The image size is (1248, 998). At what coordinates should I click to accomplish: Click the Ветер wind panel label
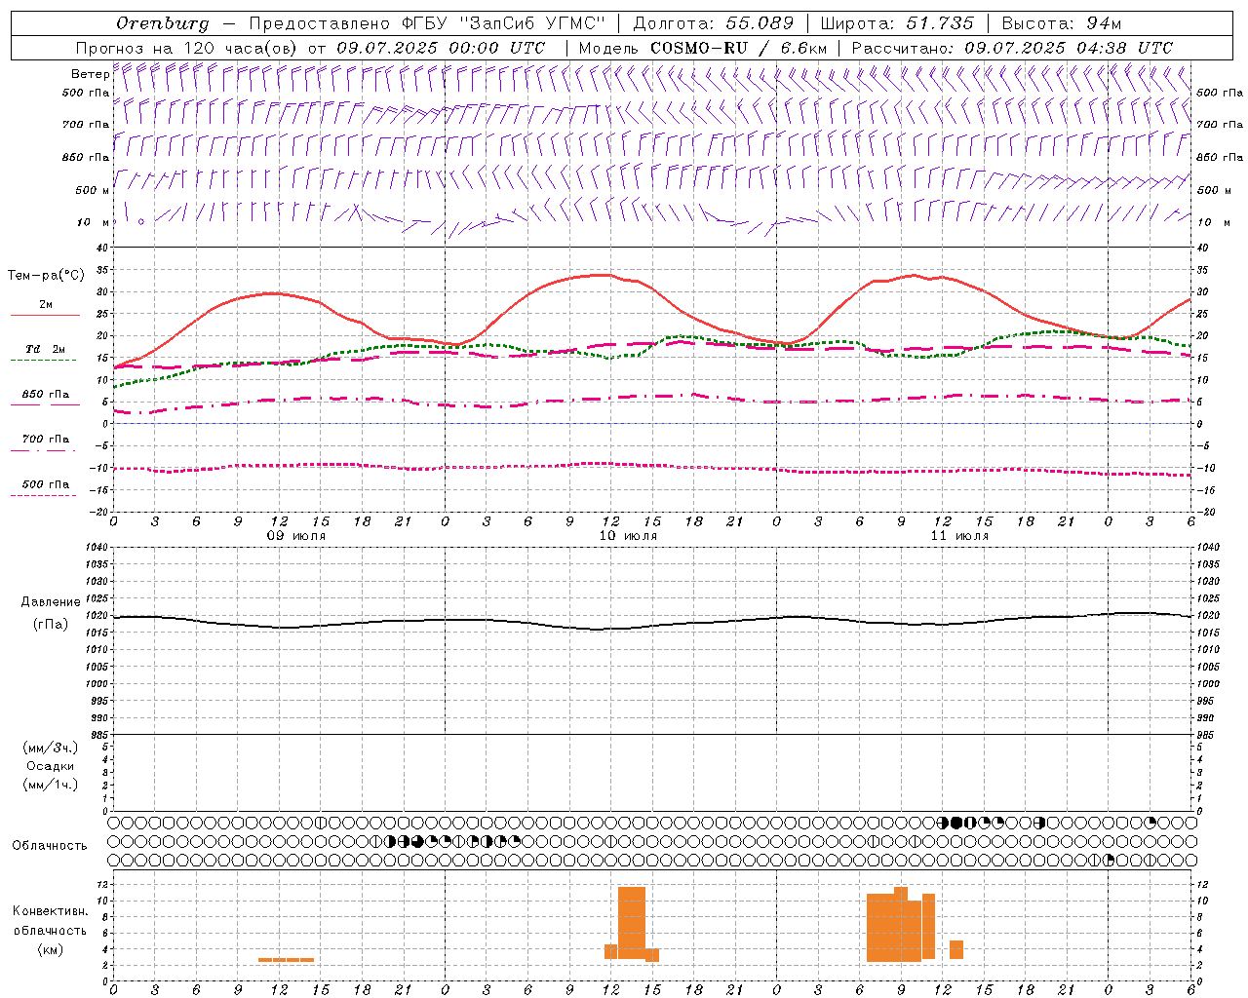click(90, 74)
